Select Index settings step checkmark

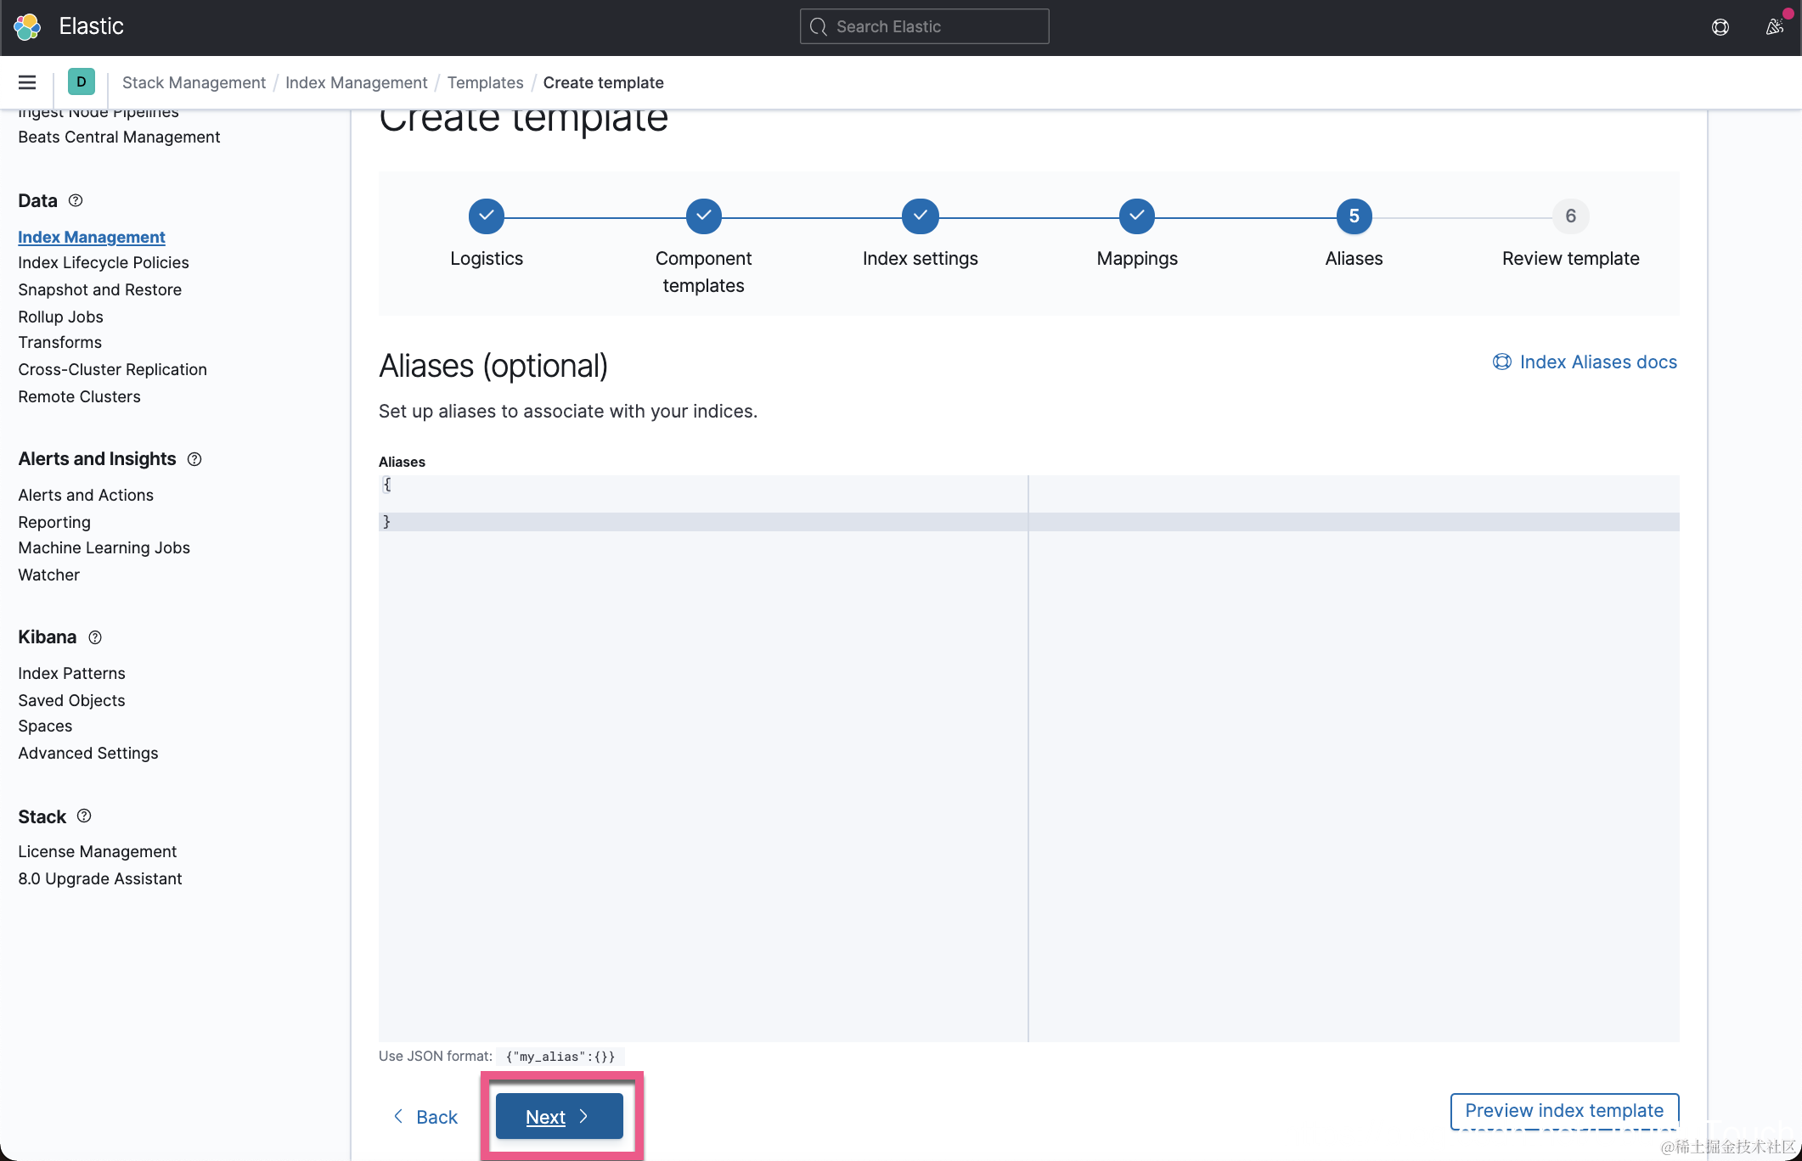pyautogui.click(x=920, y=216)
